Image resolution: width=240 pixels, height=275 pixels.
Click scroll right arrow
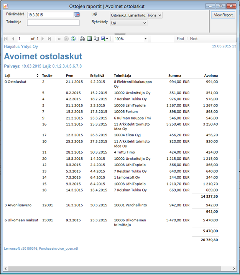[234, 268]
